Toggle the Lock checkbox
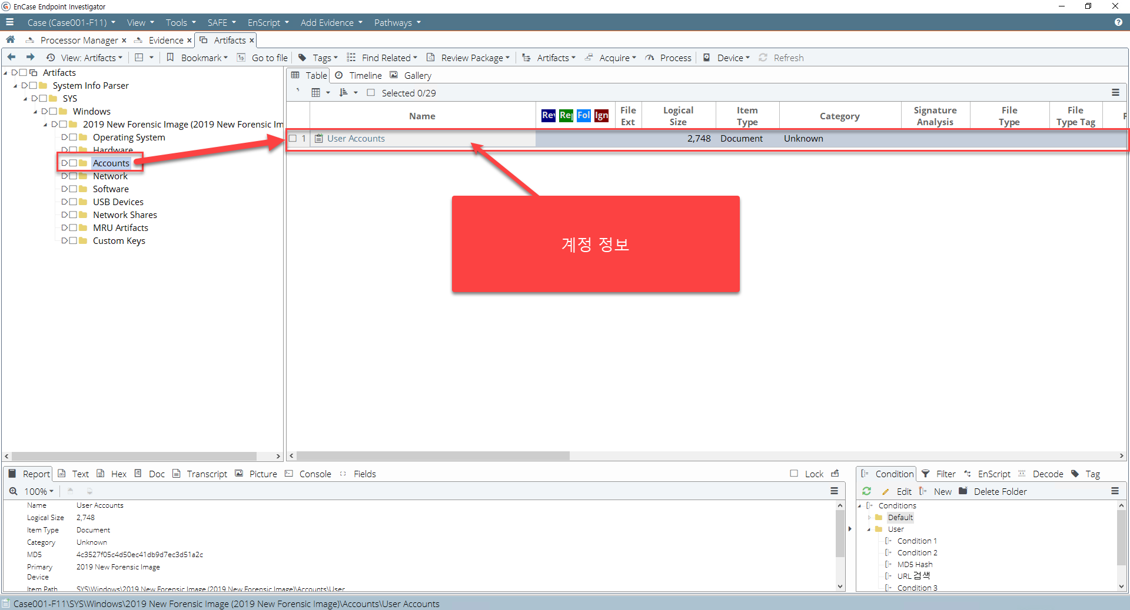Viewport: 1130px width, 610px height. click(x=794, y=474)
